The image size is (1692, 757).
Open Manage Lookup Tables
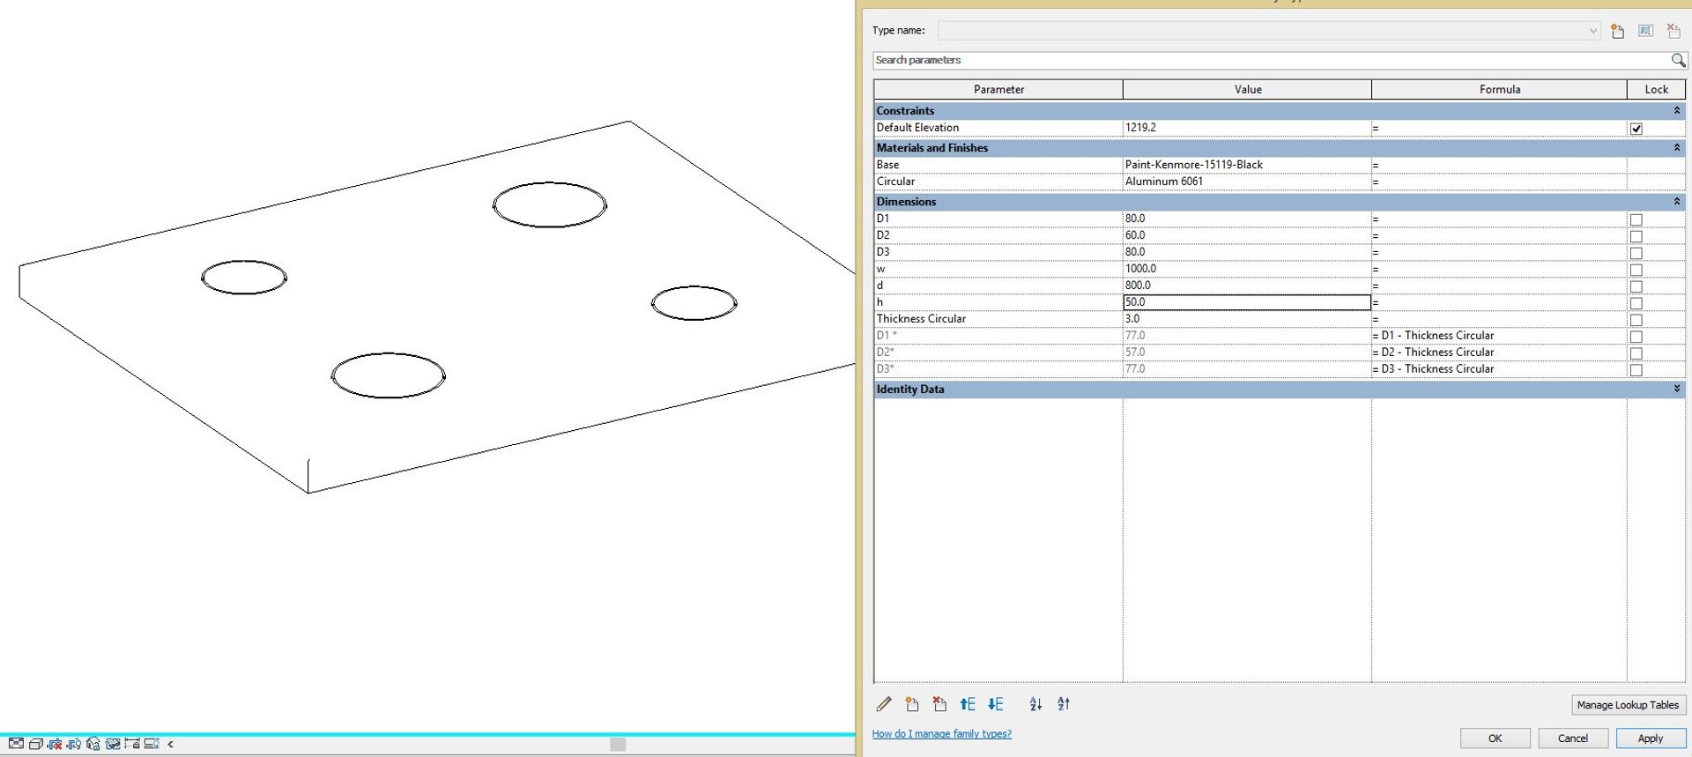[x=1628, y=705]
